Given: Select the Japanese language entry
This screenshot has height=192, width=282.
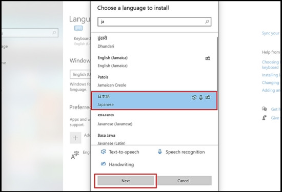Looking at the screenshot, I should 154,100.
